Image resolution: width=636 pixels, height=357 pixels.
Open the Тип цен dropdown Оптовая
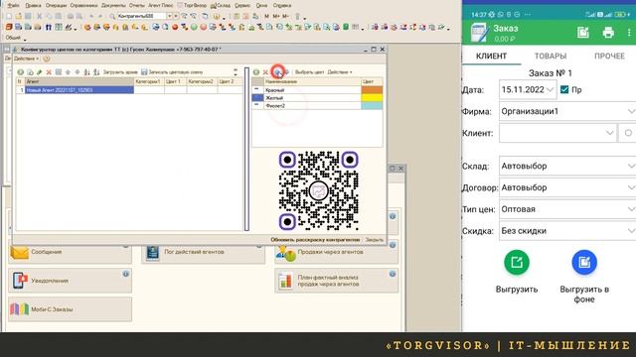click(x=567, y=209)
